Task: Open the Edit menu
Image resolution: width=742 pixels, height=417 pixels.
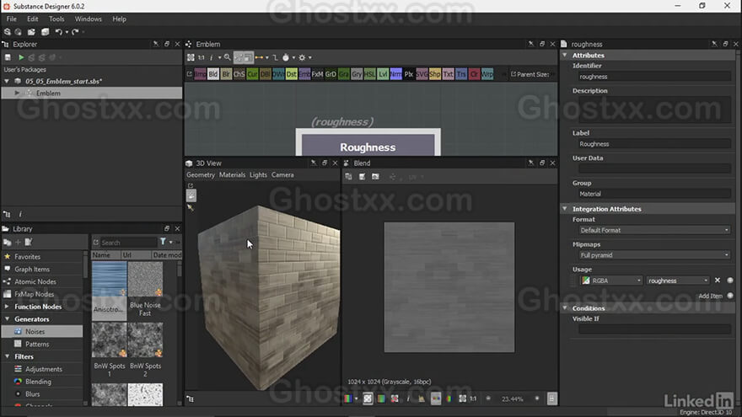Action: click(32, 19)
